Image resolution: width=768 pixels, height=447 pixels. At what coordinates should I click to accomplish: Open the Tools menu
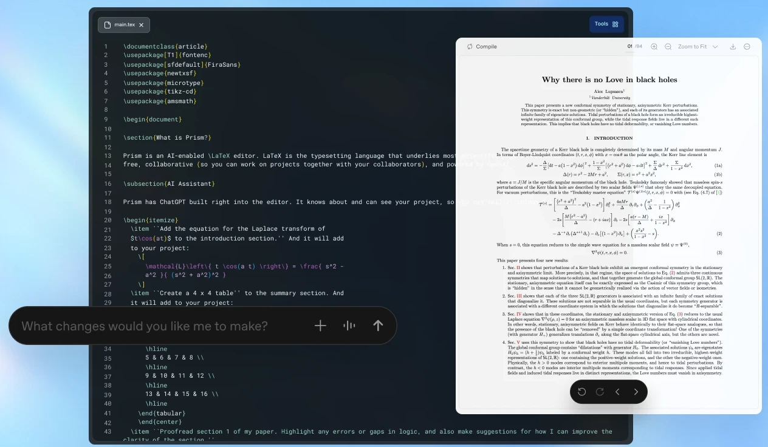click(606, 24)
